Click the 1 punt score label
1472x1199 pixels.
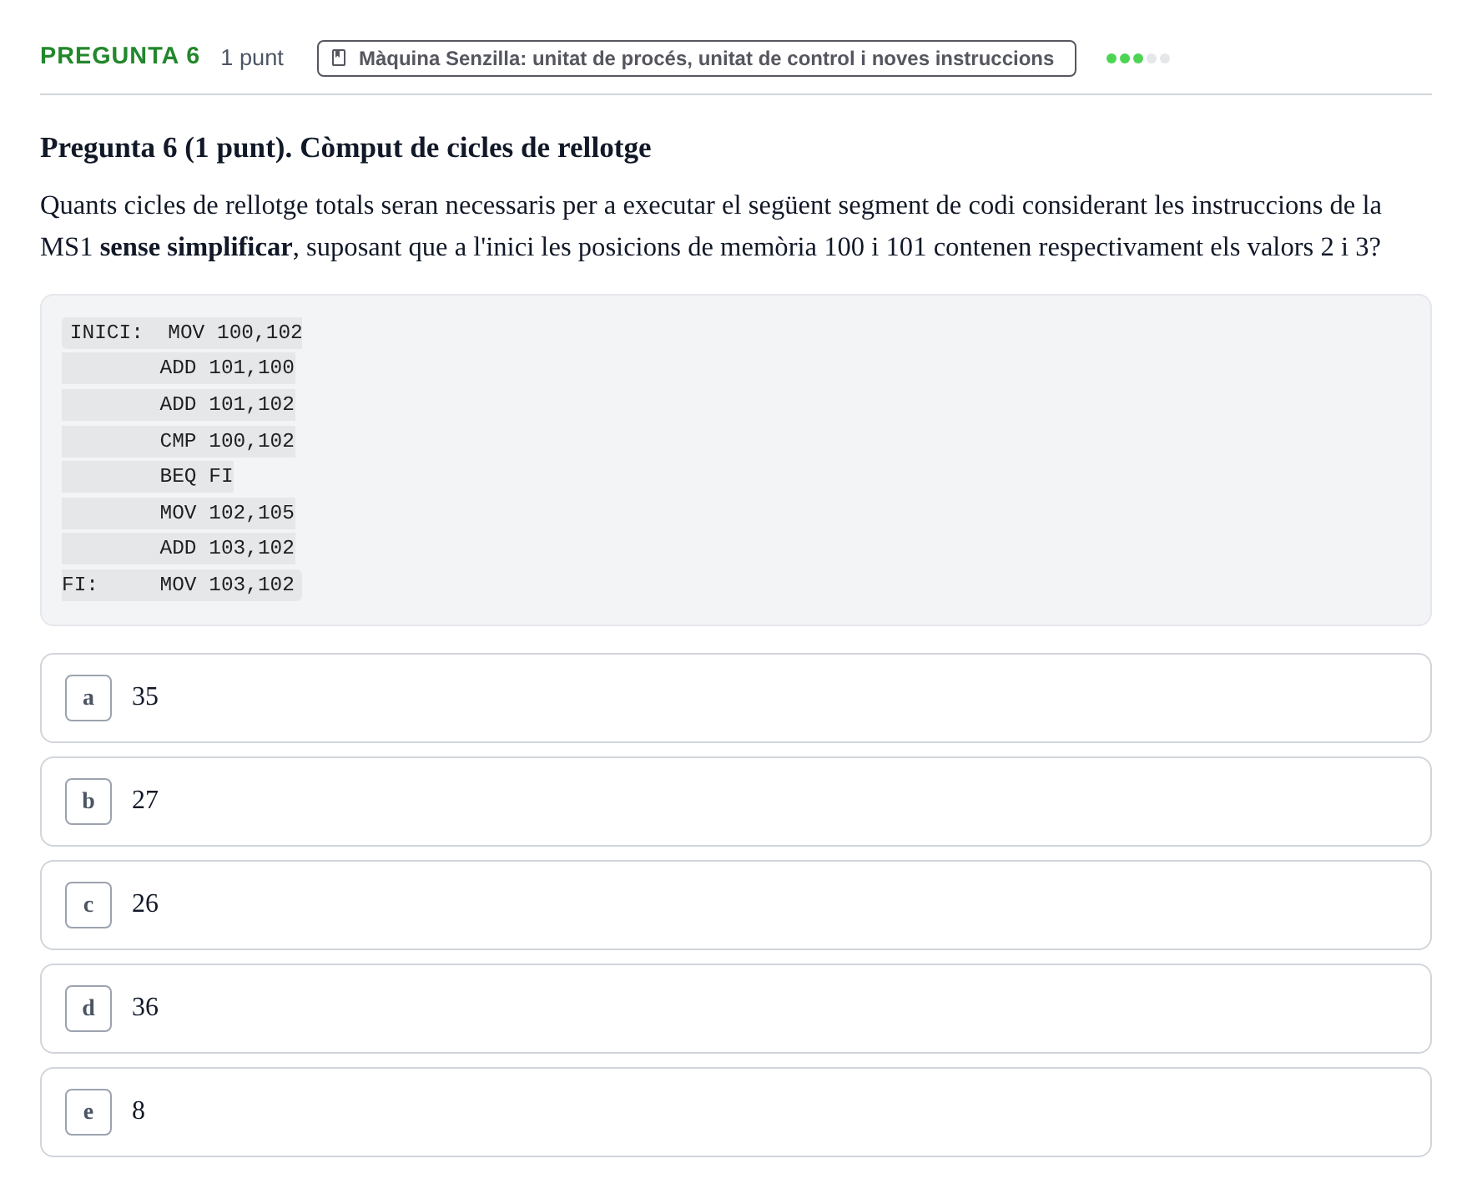click(x=252, y=58)
